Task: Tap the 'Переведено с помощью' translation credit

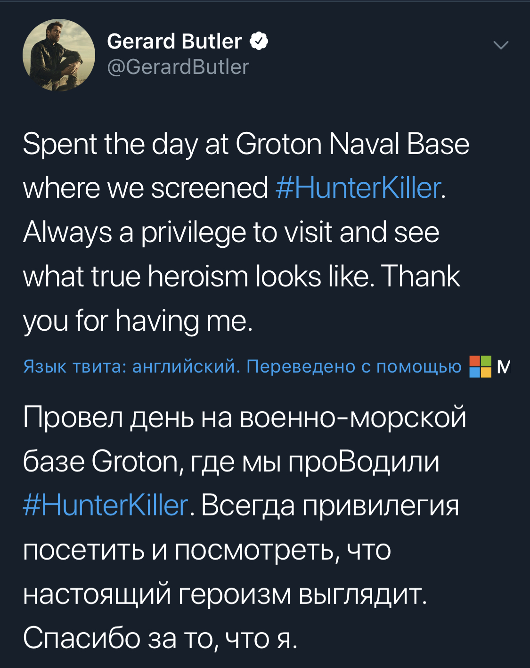Action: (x=354, y=367)
